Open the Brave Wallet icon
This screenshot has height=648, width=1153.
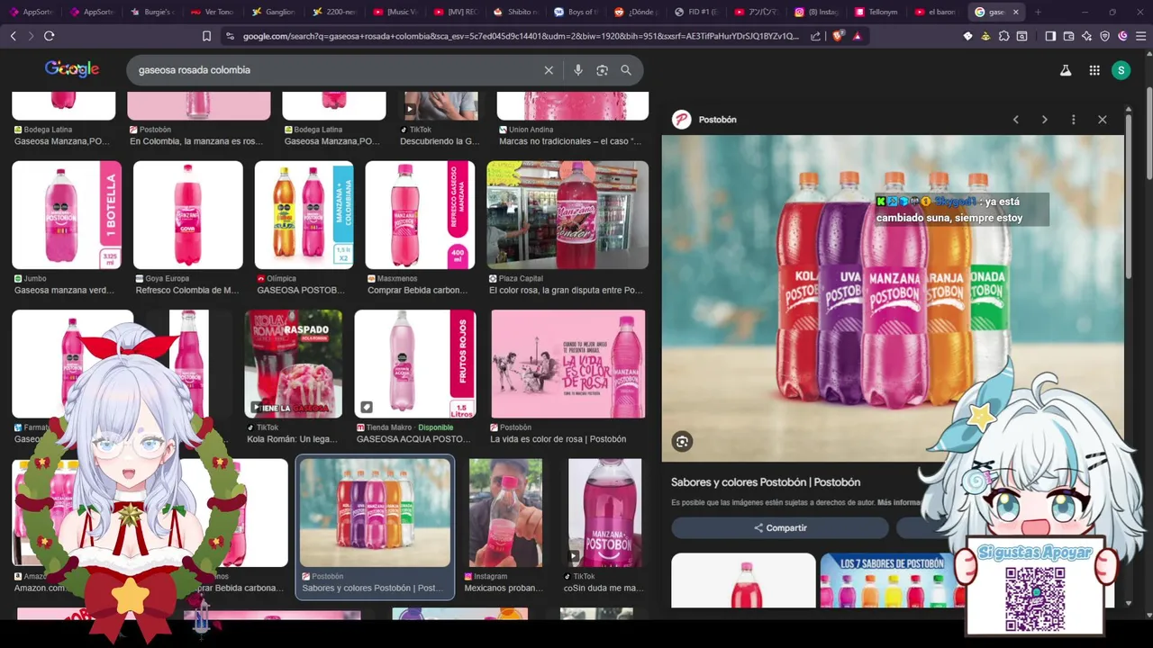[x=1068, y=36]
